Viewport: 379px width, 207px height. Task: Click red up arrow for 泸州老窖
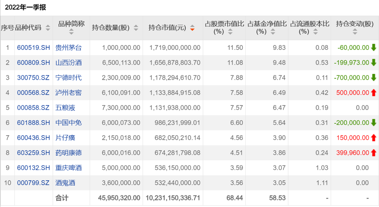(374, 92)
